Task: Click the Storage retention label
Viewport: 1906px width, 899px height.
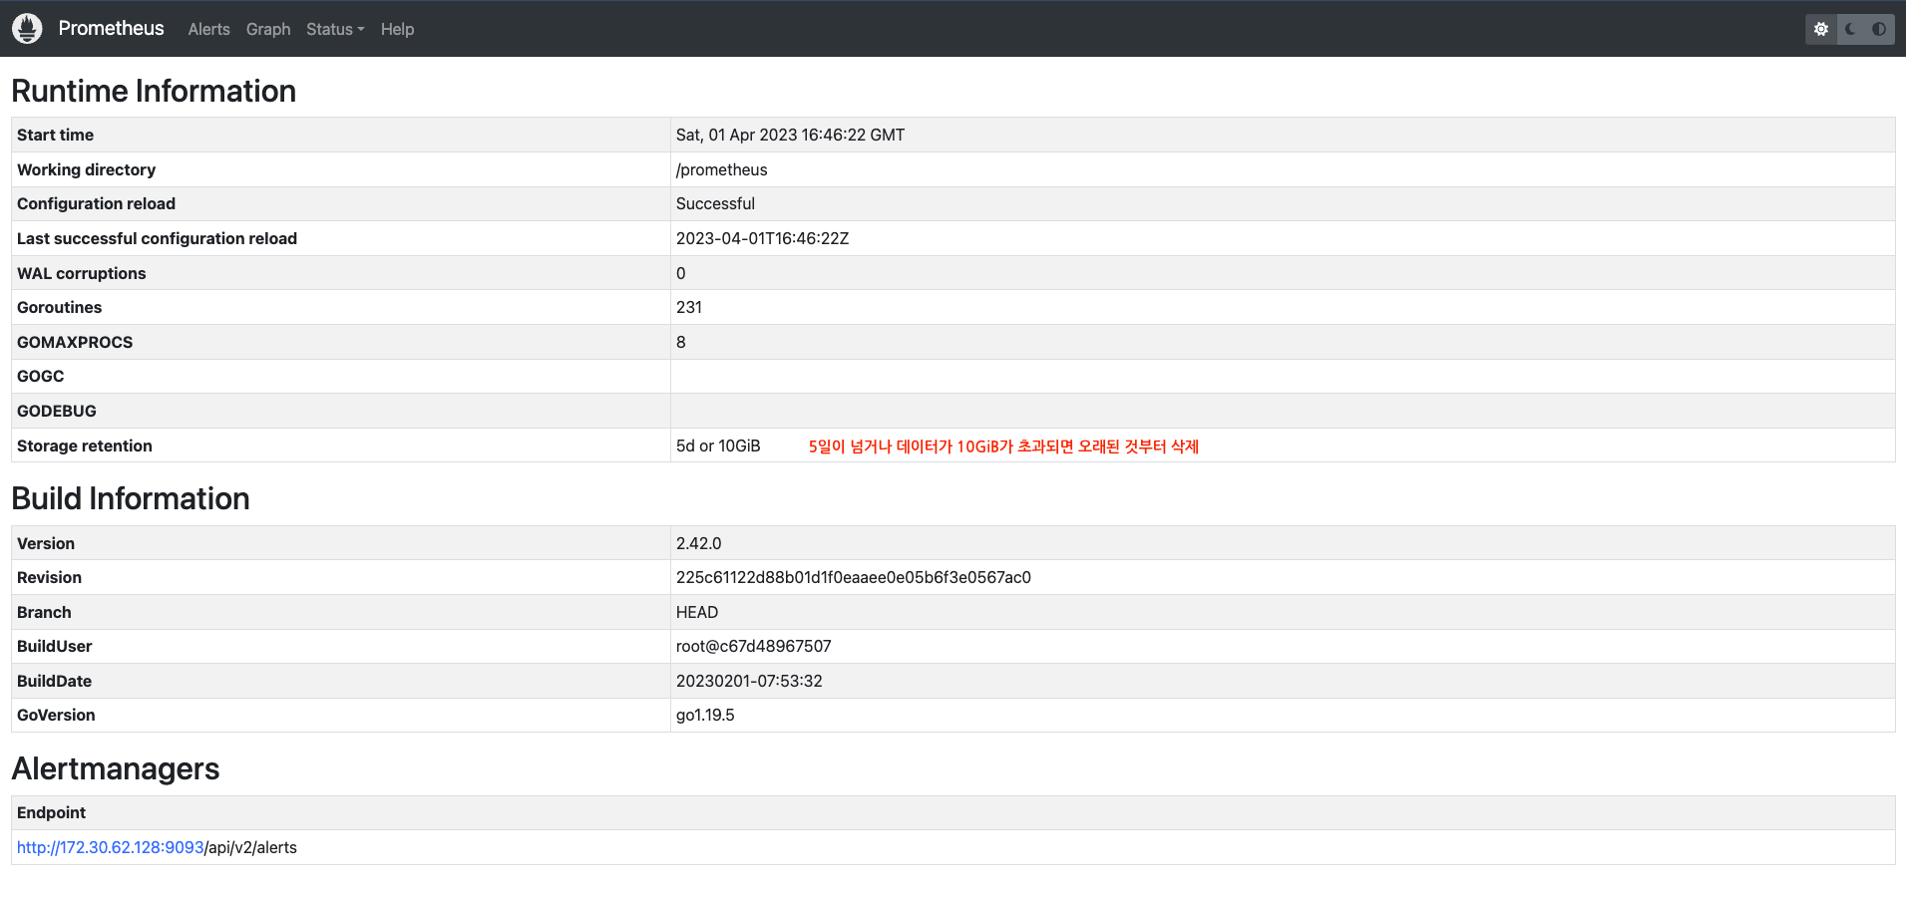Action: [x=85, y=447]
